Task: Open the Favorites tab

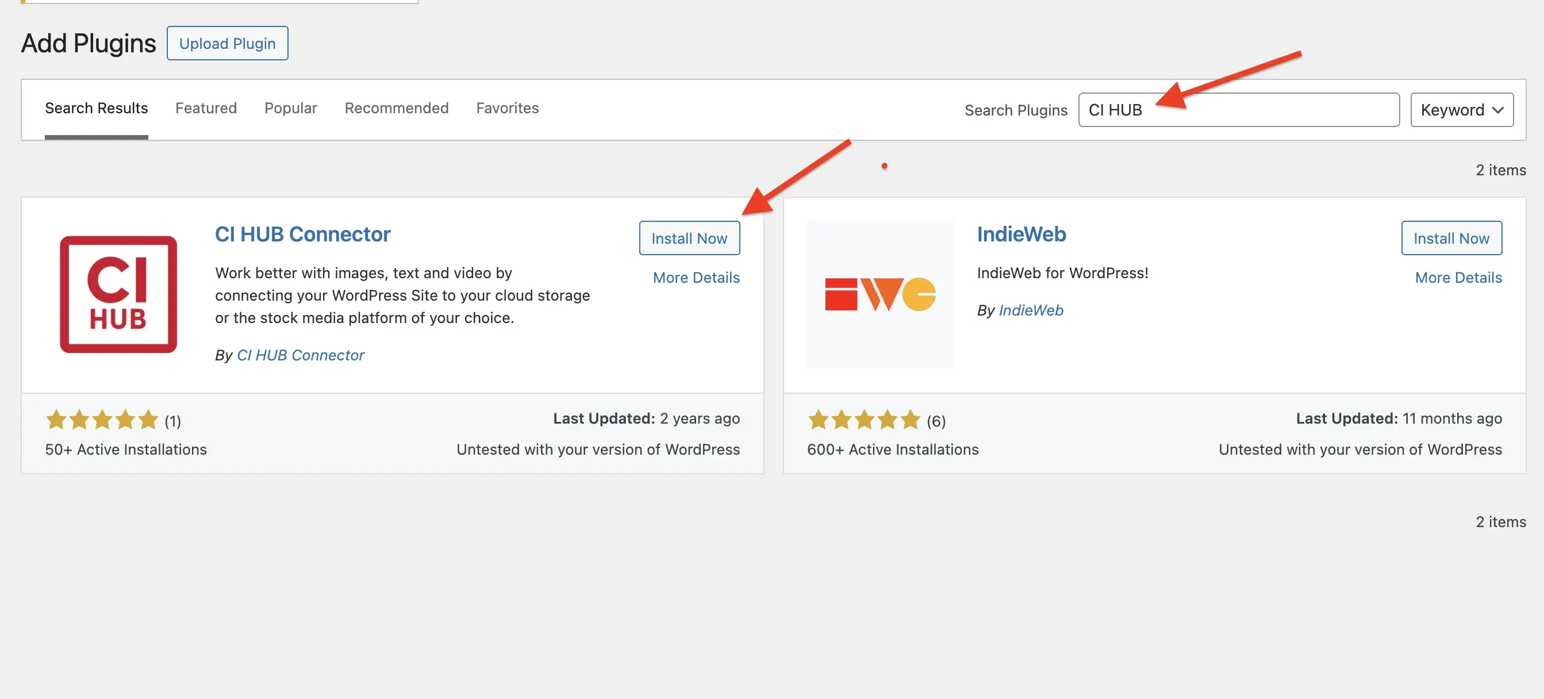Action: pyautogui.click(x=507, y=108)
